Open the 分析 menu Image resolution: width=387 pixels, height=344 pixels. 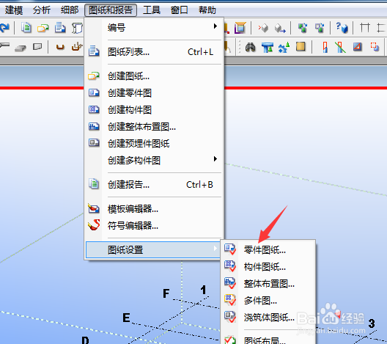click(x=42, y=10)
